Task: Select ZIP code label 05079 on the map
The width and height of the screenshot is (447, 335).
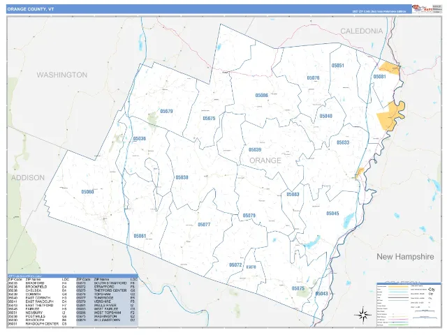Action: (249, 216)
